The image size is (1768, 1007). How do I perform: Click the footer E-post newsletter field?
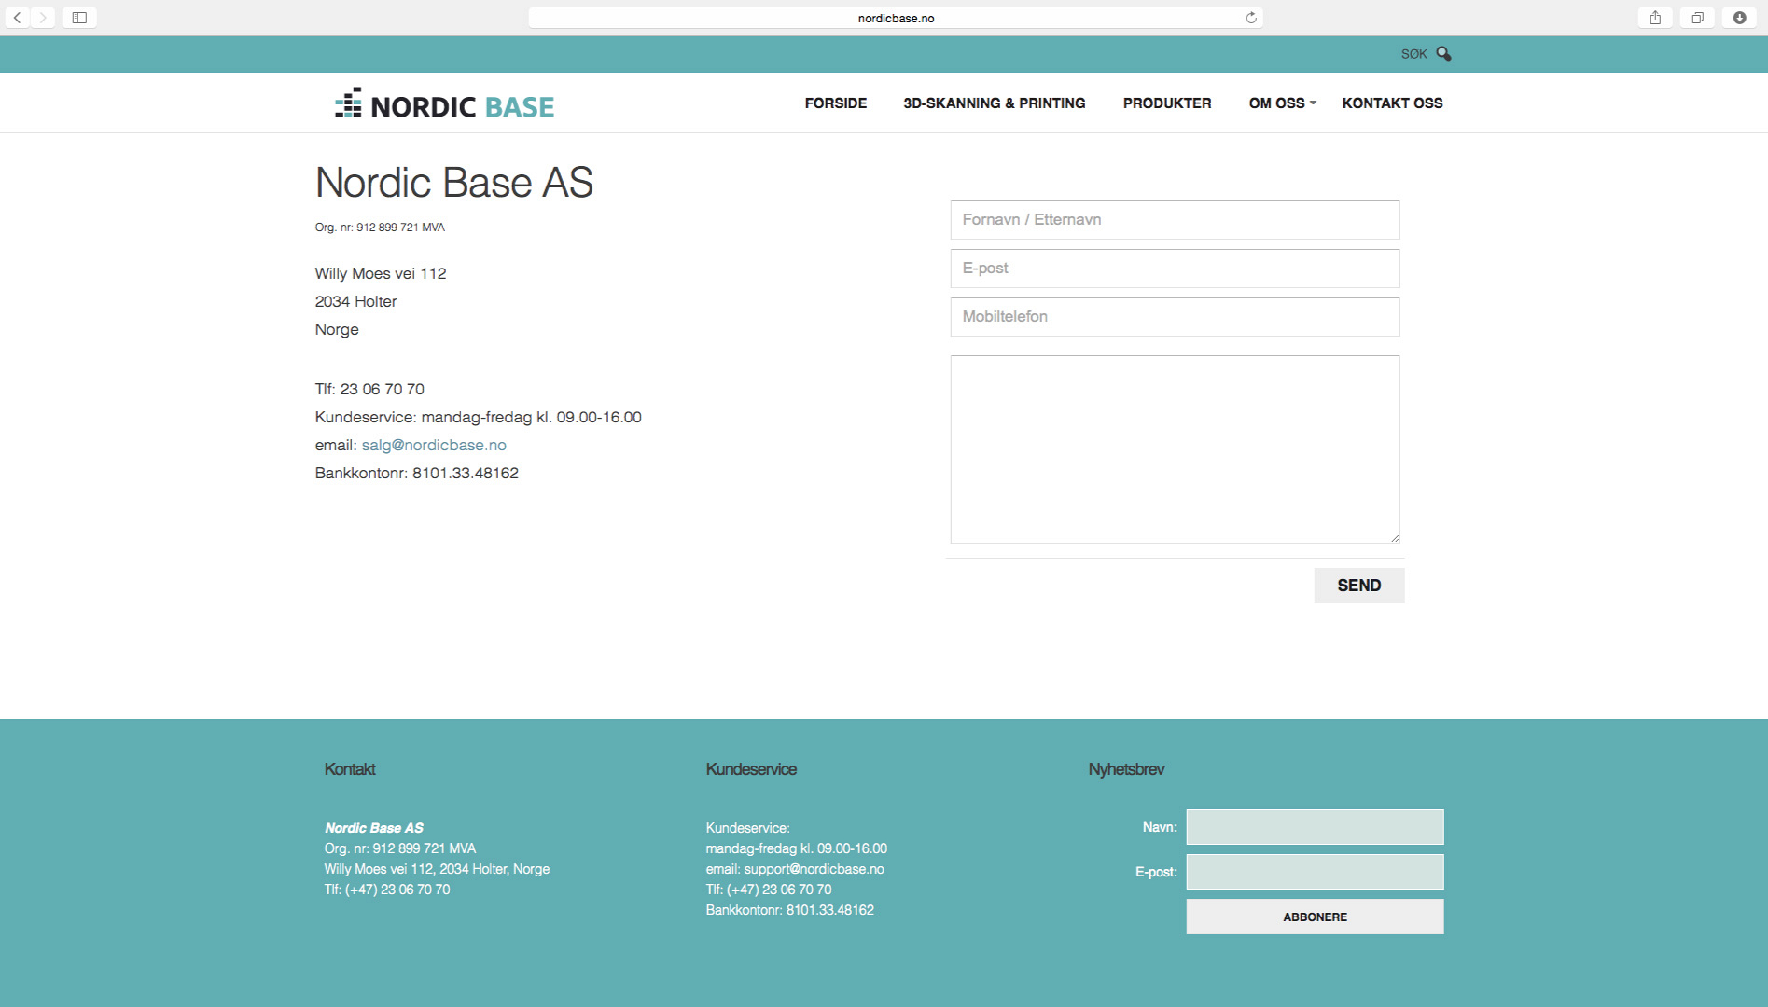(x=1315, y=872)
